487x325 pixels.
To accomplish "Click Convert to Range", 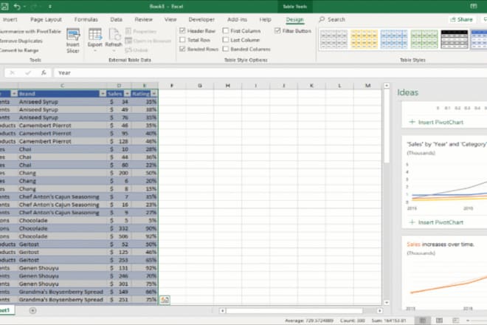I will [x=19, y=50].
